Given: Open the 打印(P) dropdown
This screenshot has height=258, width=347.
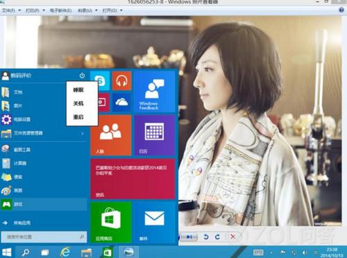Looking at the screenshot, I should coord(35,10).
